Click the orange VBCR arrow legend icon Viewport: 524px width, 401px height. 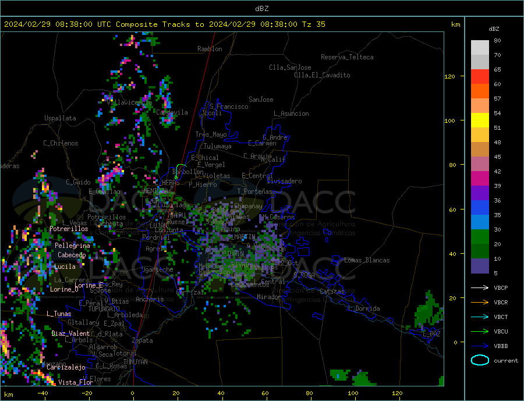pyautogui.click(x=480, y=303)
